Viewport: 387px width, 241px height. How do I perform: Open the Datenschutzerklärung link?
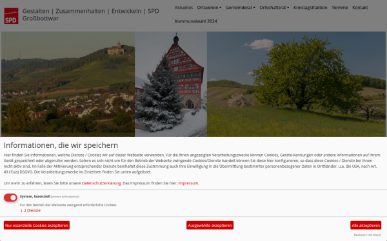tap(101, 183)
